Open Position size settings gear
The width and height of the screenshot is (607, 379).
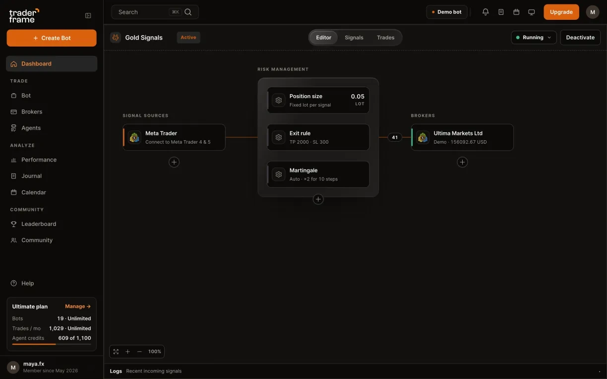[x=279, y=100]
